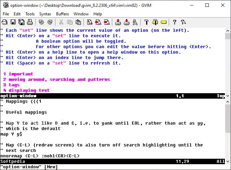Click "A boolean option will be toggled." line
The width and height of the screenshot is (231, 170).
pos(81,41)
